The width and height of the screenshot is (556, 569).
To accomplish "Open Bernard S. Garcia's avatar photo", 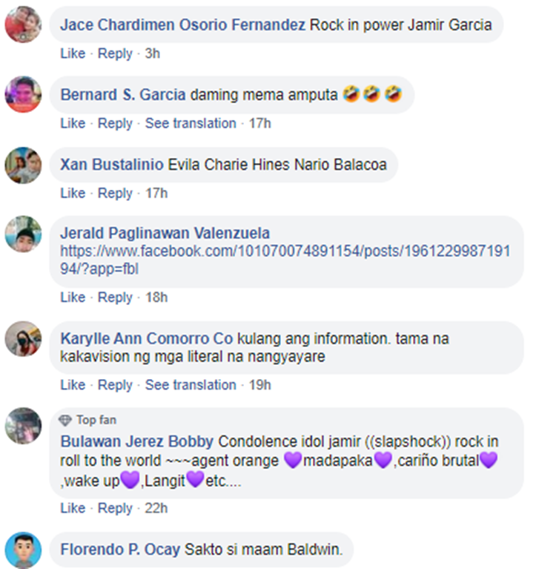I will click(x=23, y=94).
